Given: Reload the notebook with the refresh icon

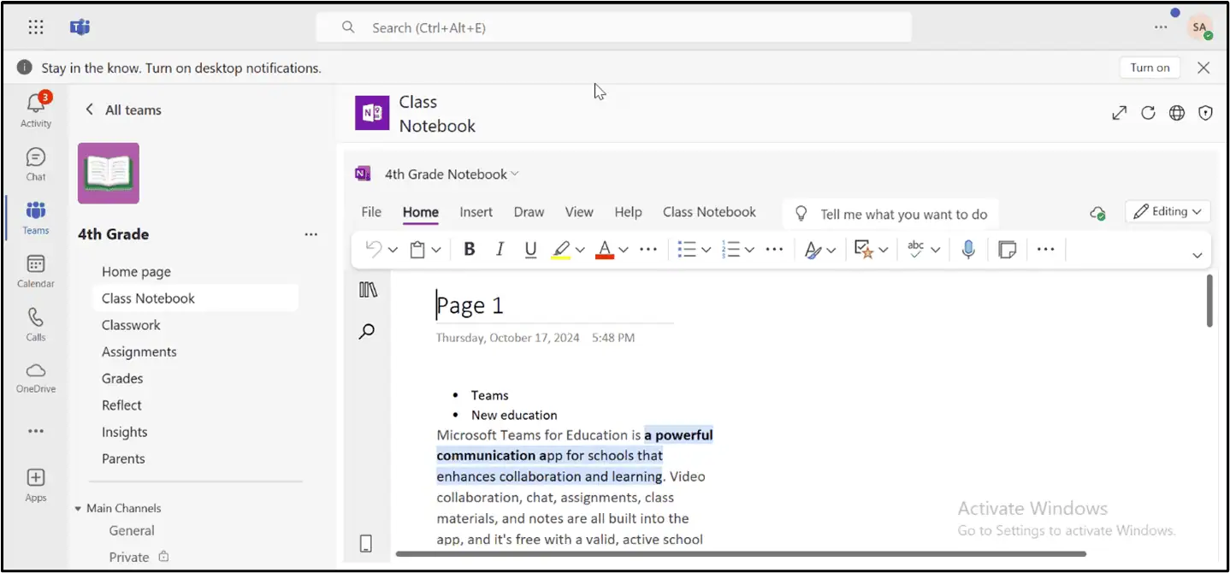Looking at the screenshot, I should coord(1148,112).
